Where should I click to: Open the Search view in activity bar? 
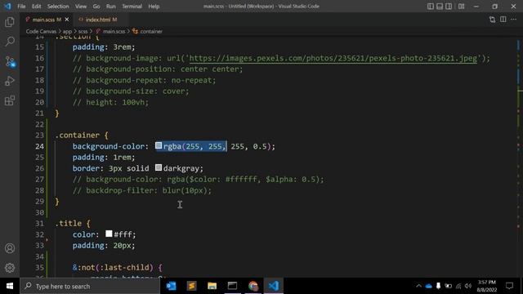pyautogui.click(x=10, y=42)
